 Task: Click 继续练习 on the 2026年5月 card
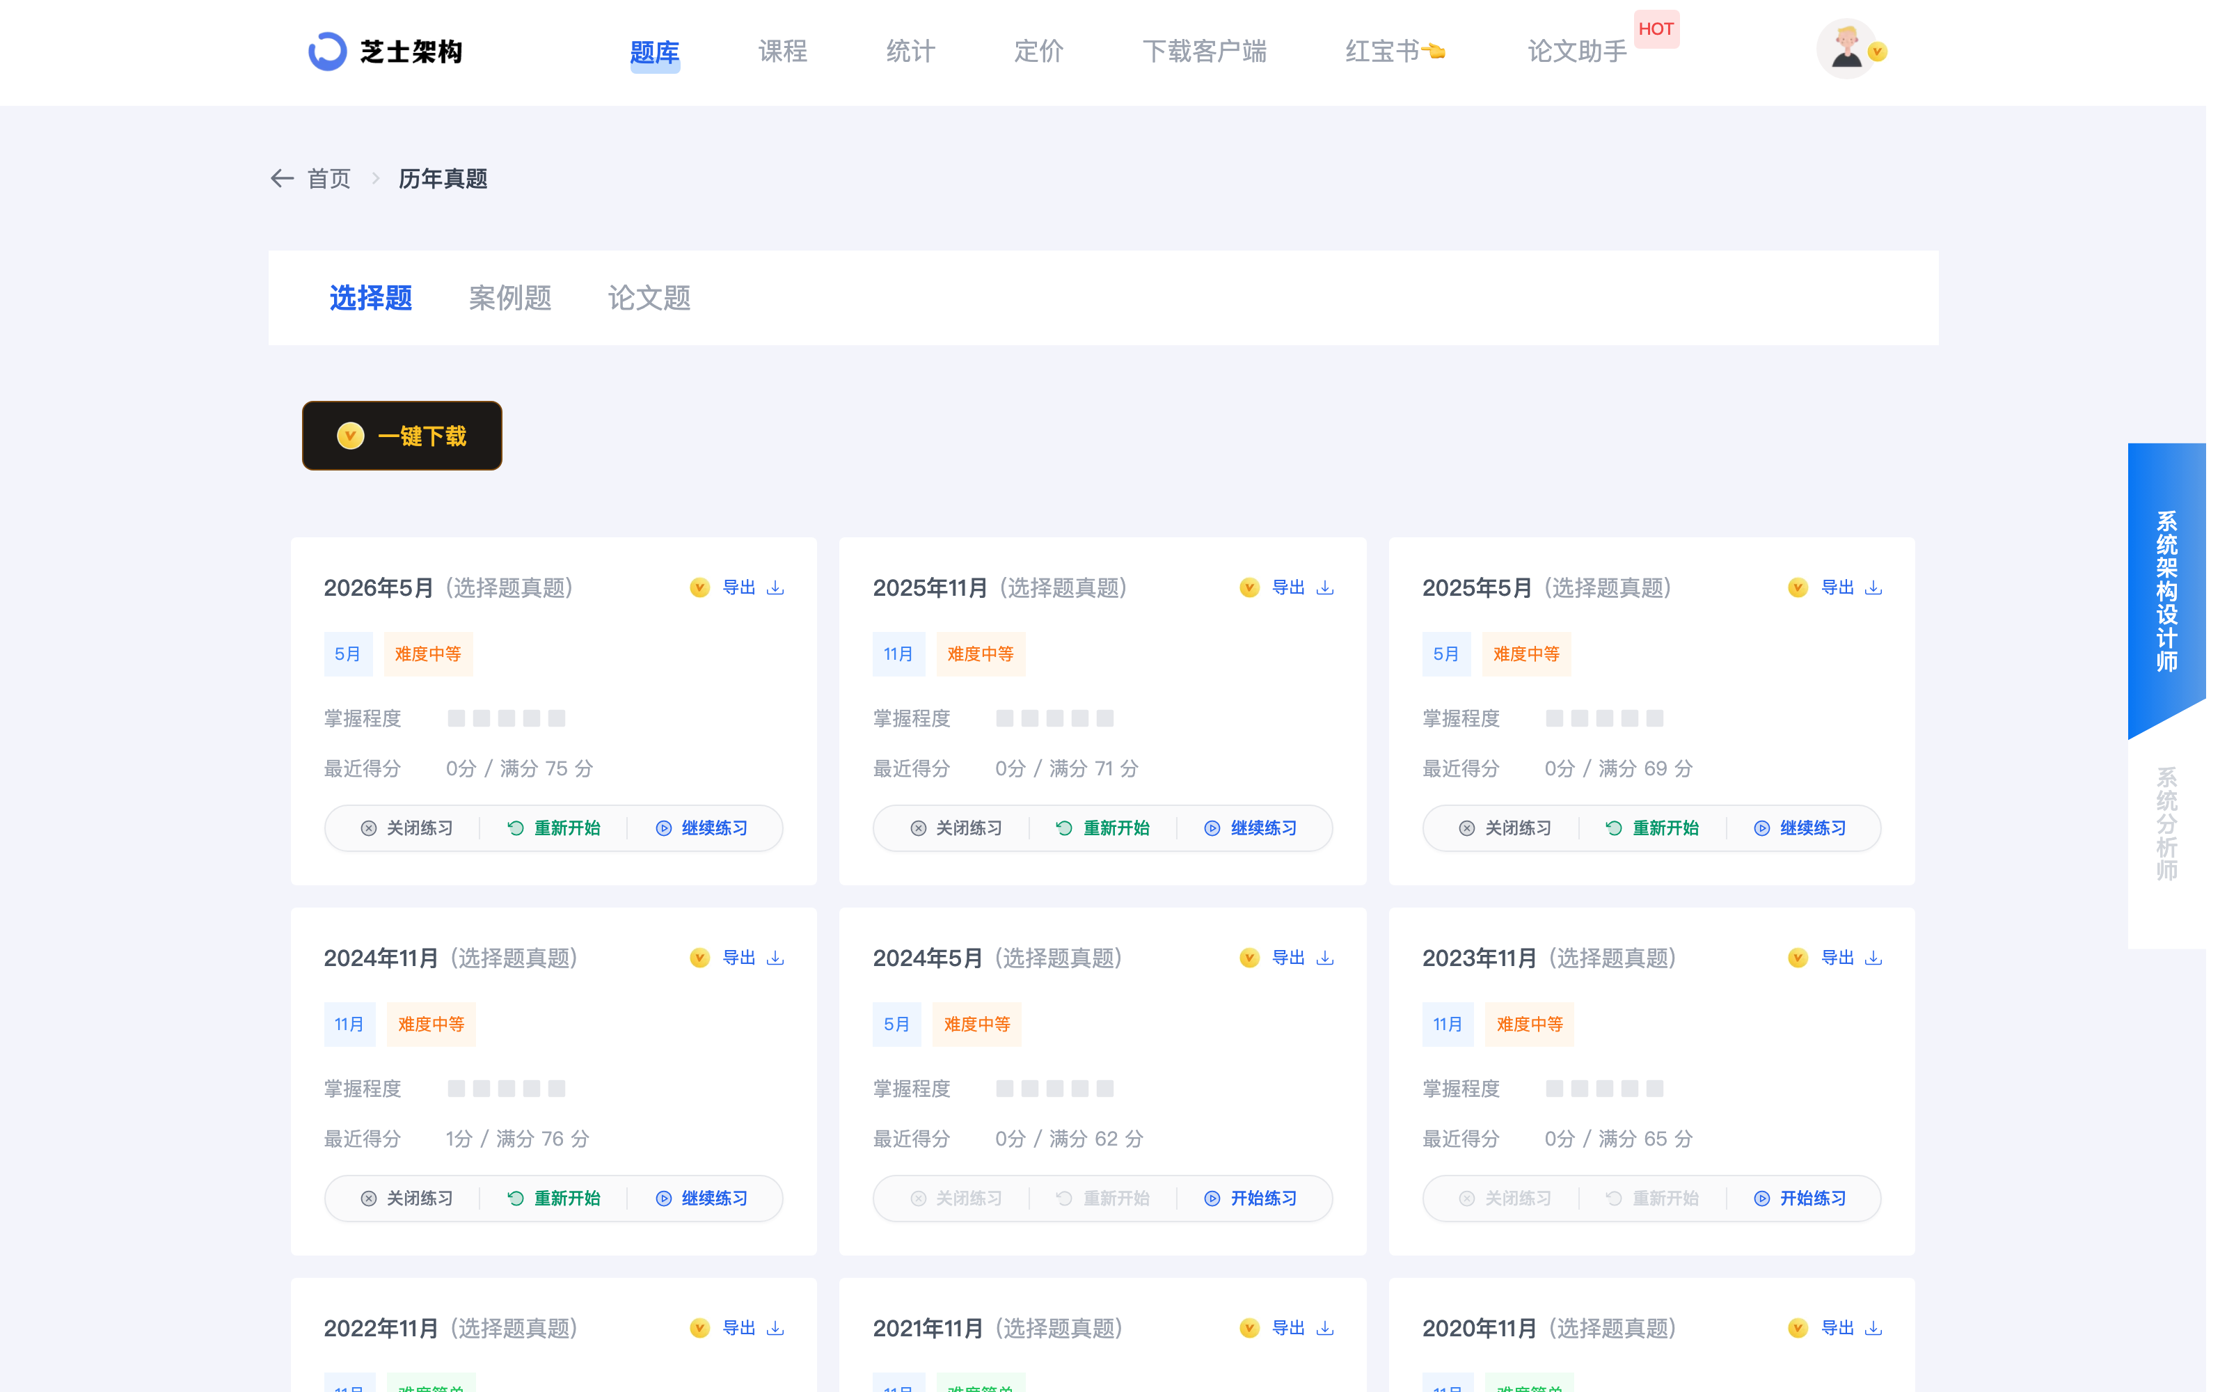(x=702, y=828)
